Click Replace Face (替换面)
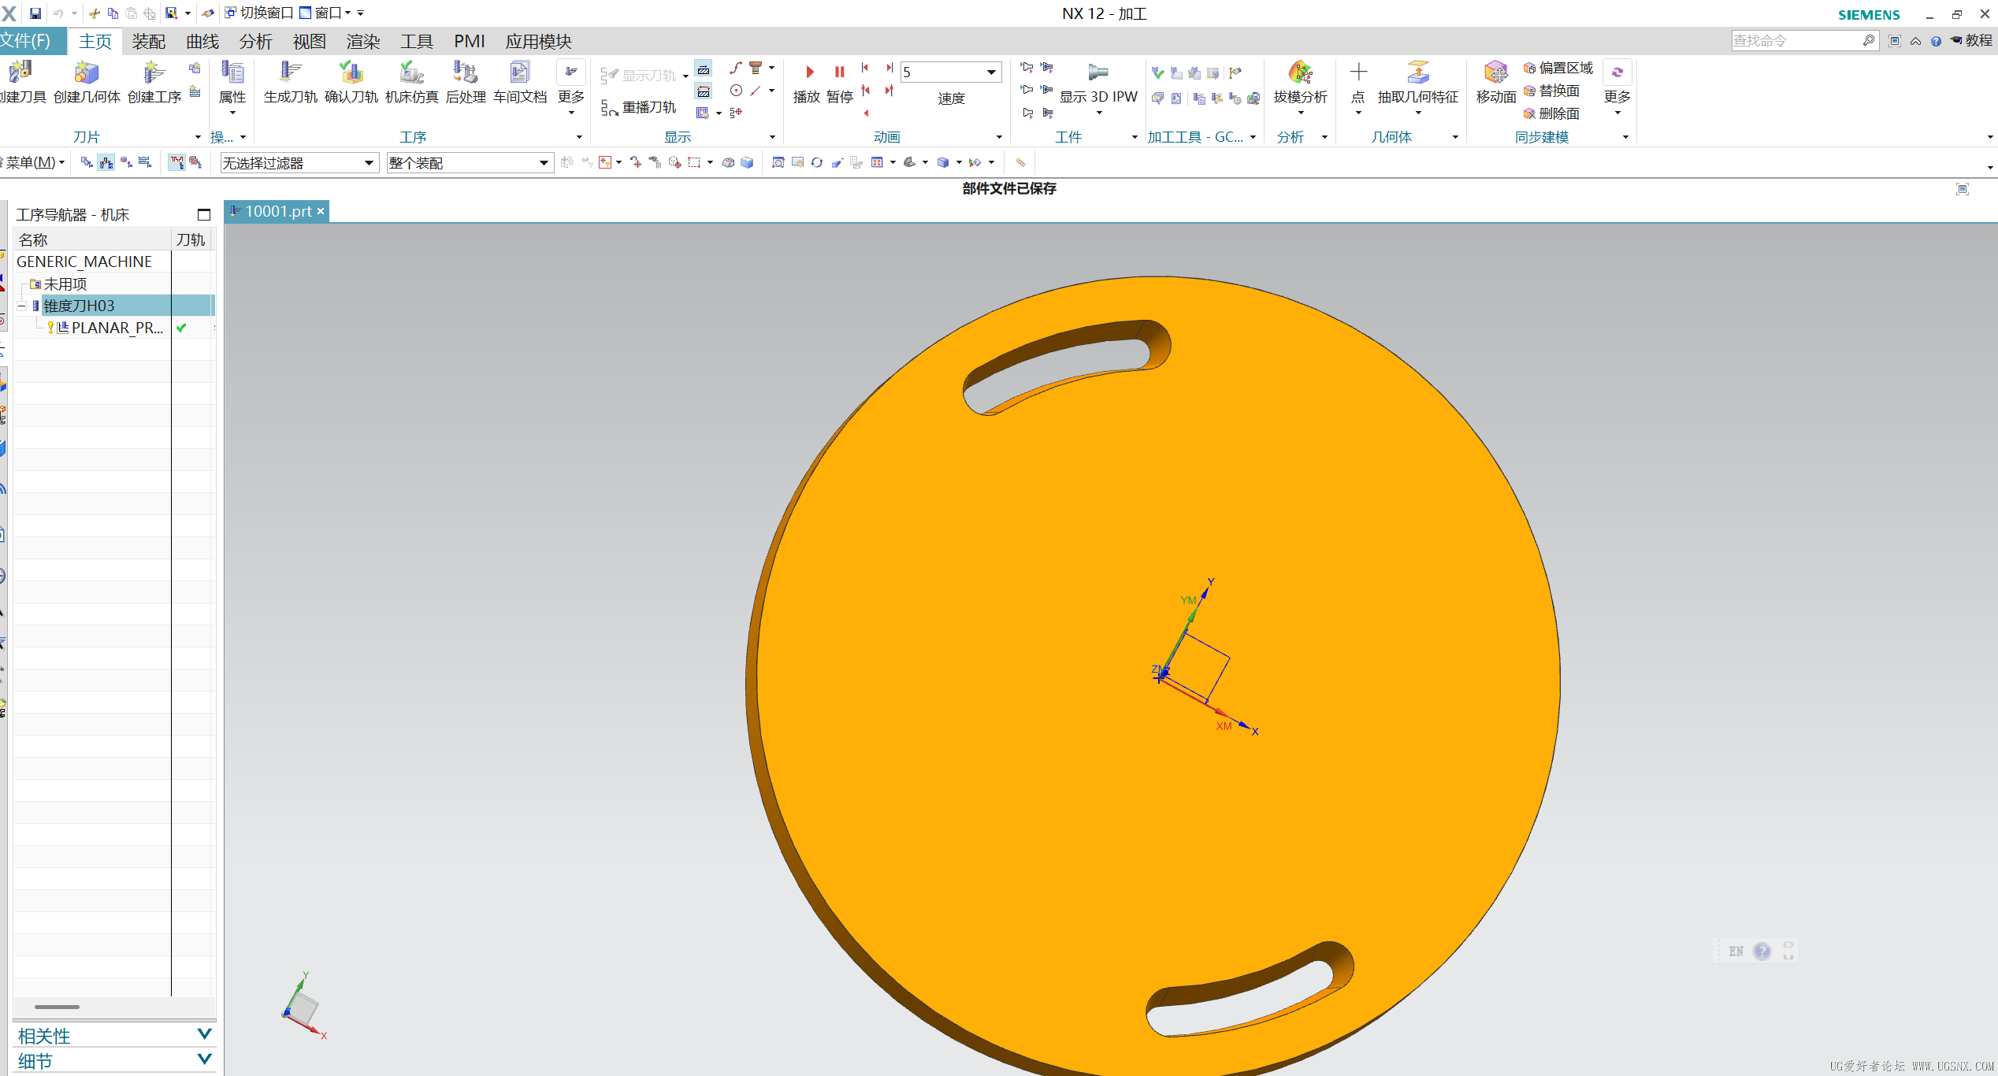The height and width of the screenshot is (1076, 1998). point(1551,91)
